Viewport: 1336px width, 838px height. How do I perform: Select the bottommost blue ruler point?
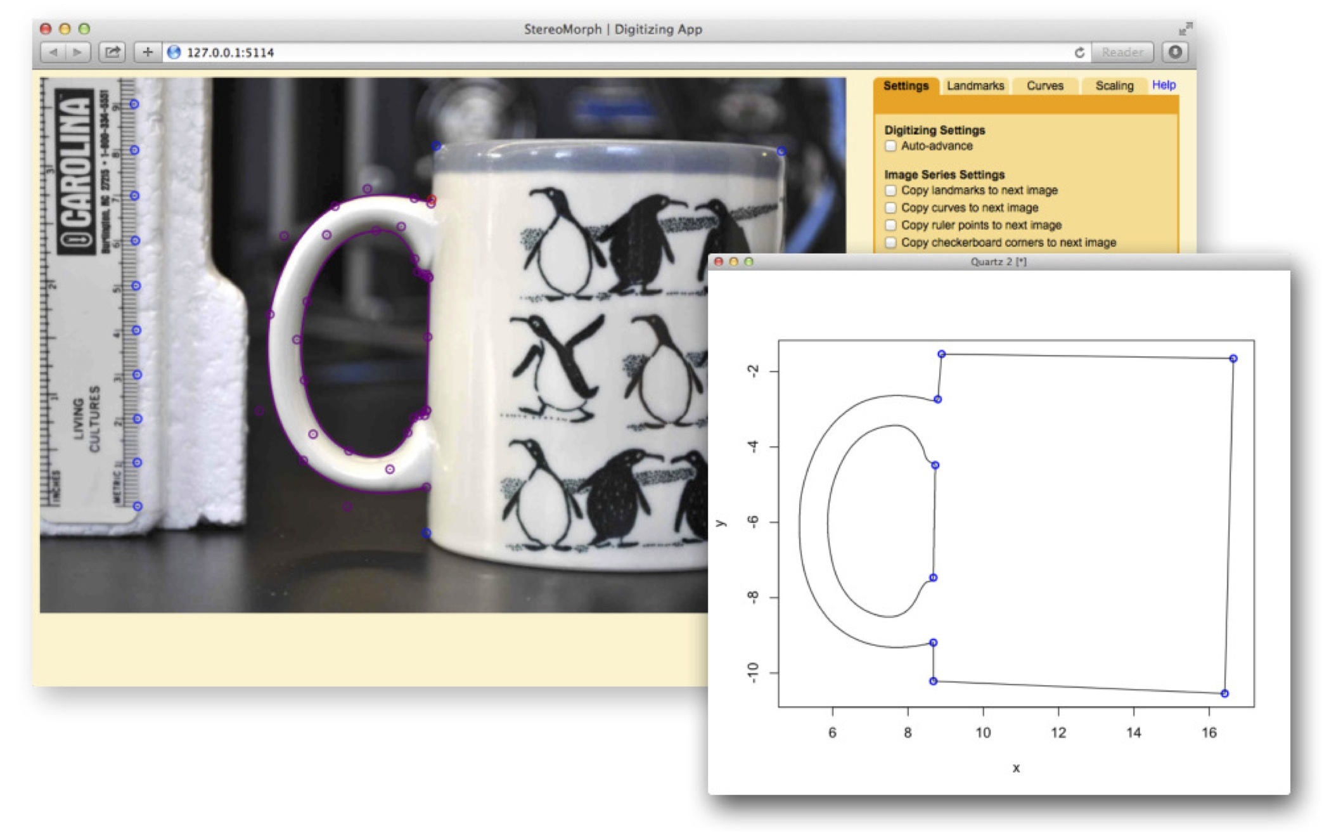[x=138, y=506]
